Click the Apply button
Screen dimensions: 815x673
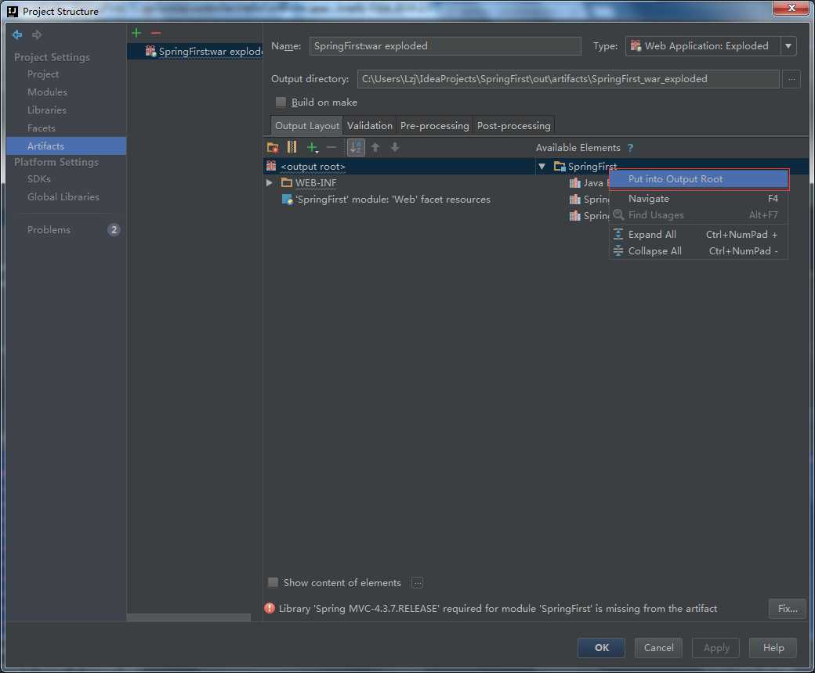point(715,648)
